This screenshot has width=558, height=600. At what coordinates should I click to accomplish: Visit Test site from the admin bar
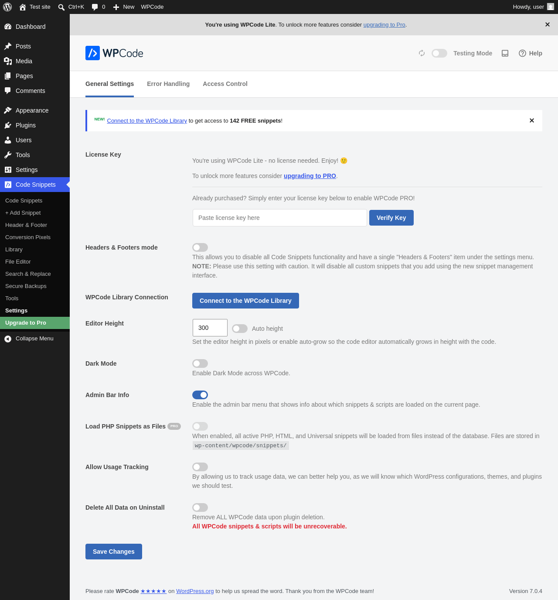(35, 7)
